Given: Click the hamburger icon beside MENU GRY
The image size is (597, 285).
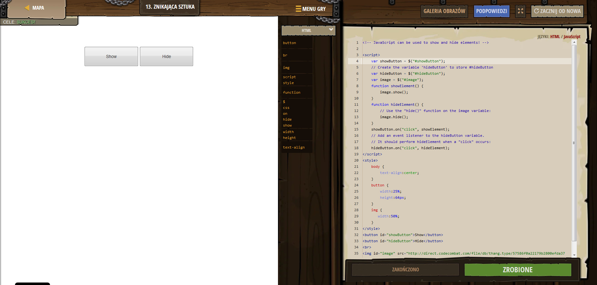Looking at the screenshot, I should coord(298,9).
